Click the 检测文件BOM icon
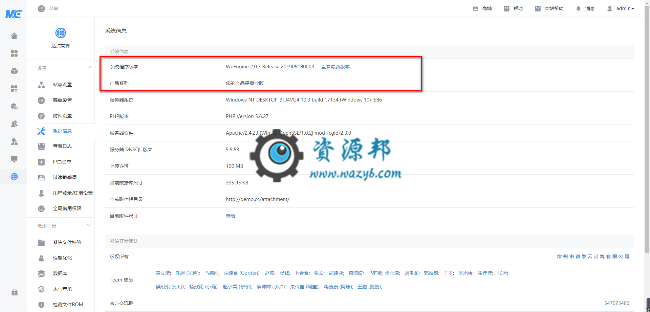The image size is (650, 312). (x=41, y=305)
